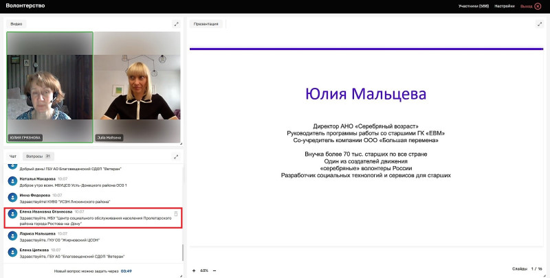550x278 pixels.
Task: Expand the presentation panel to fullscreen
Action: coord(540,24)
